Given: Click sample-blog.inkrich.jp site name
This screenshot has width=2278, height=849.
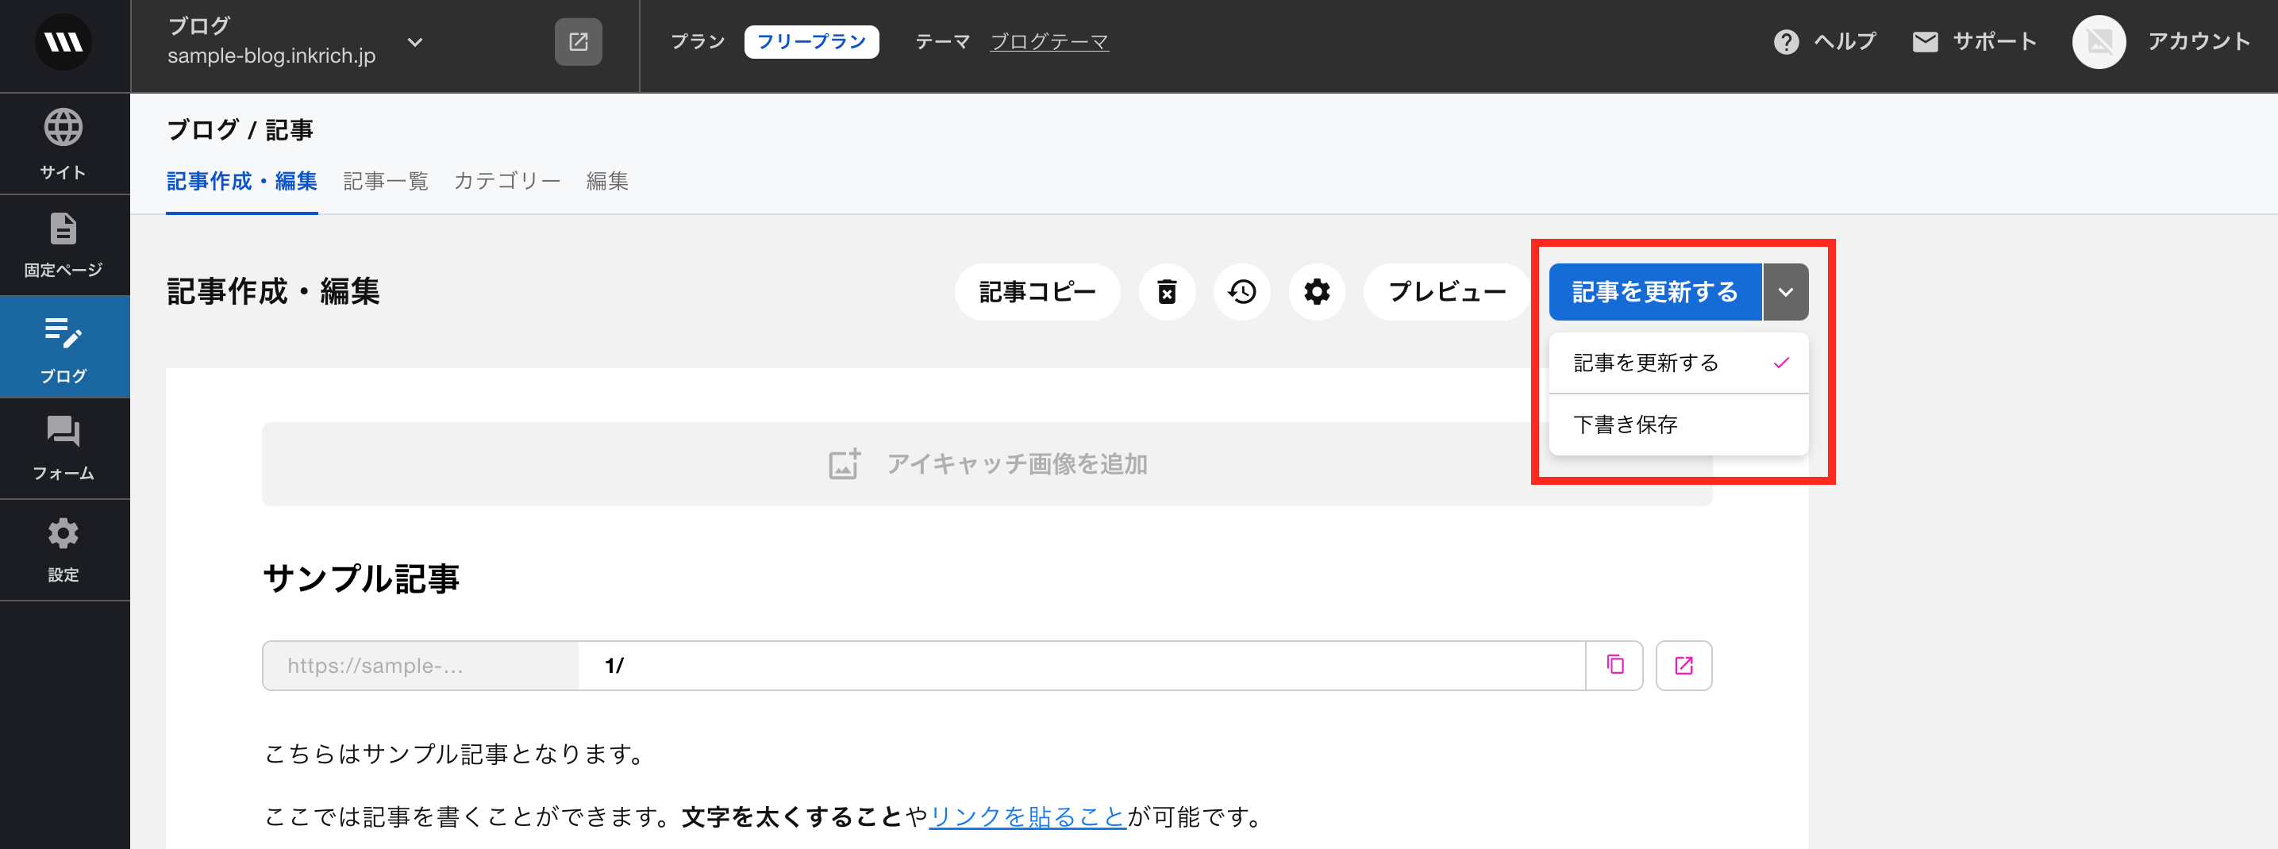Looking at the screenshot, I should point(271,56).
